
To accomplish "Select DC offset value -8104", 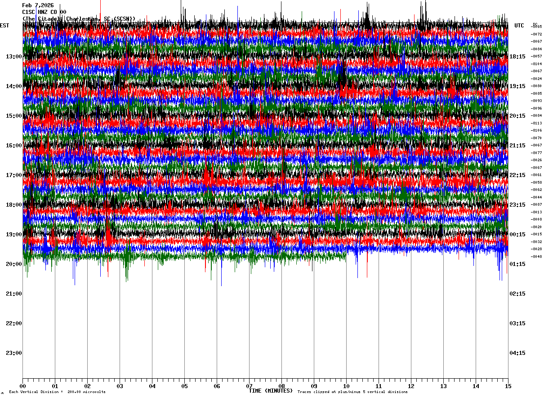I will coord(536,64).
